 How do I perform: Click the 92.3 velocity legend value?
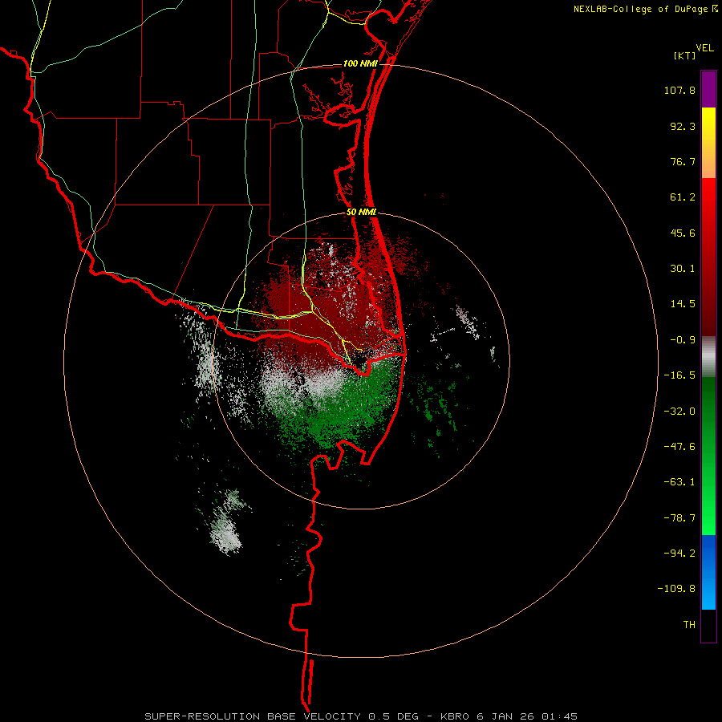(x=683, y=126)
